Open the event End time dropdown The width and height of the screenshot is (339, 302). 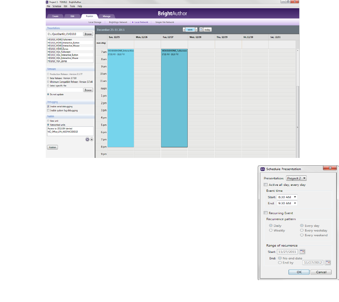pyautogui.click(x=287, y=203)
